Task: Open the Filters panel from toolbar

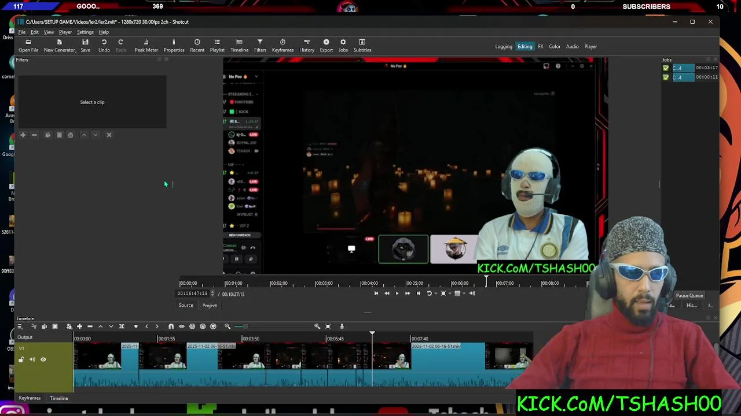Action: point(260,46)
